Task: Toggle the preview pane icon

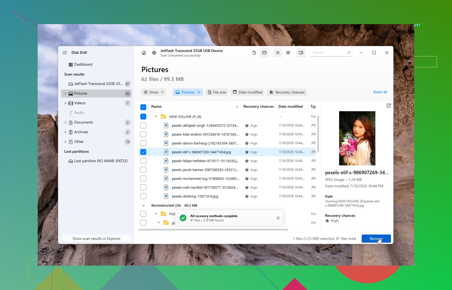Action: [x=301, y=53]
